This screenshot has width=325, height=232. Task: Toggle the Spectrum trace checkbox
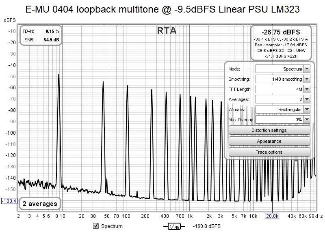coord(96,226)
